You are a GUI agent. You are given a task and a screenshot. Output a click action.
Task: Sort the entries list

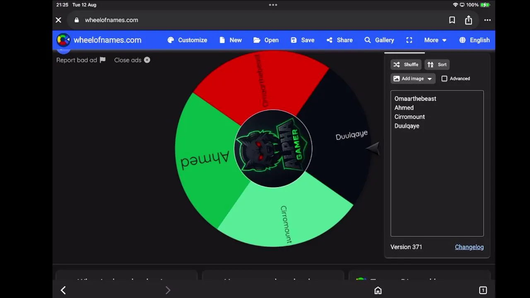point(437,65)
